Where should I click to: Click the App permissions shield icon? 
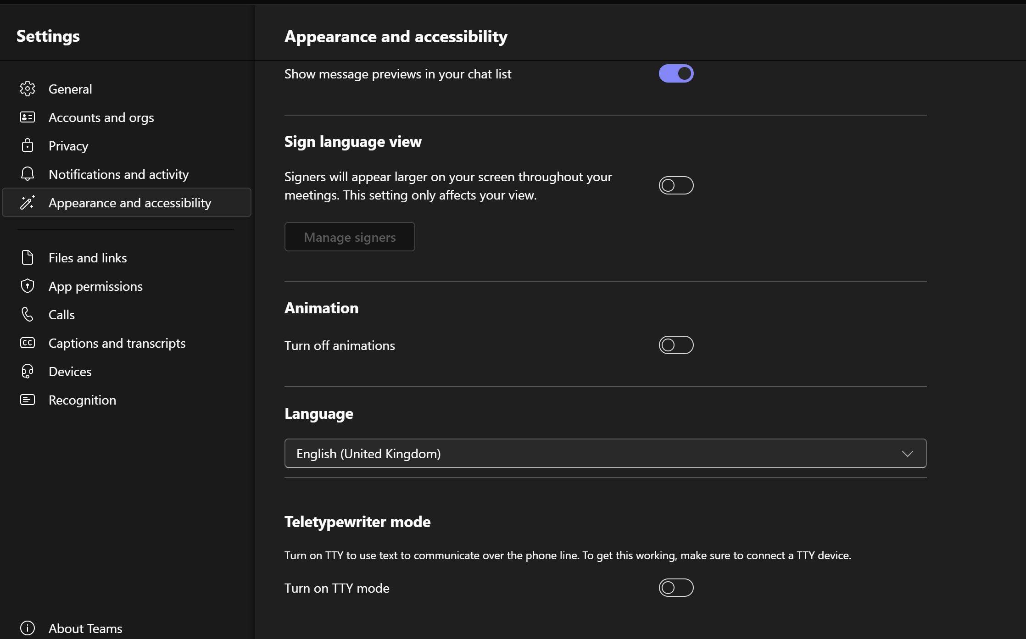pyautogui.click(x=28, y=286)
